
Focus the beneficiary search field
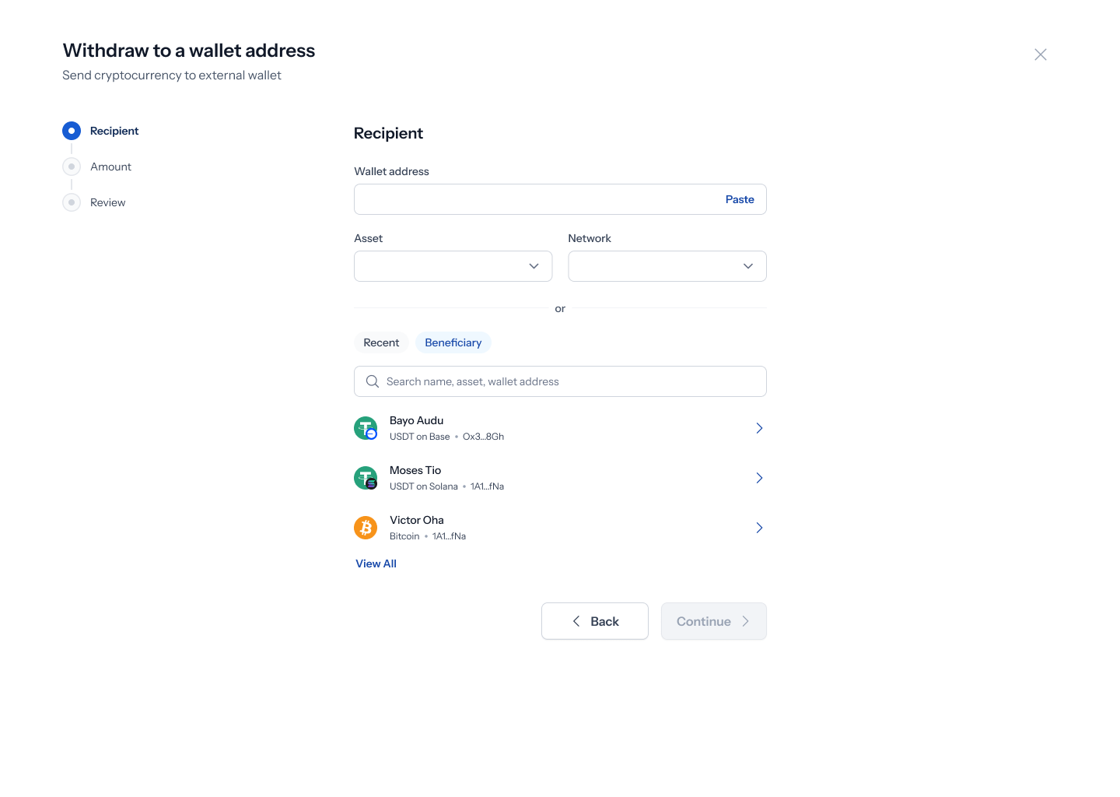(560, 381)
